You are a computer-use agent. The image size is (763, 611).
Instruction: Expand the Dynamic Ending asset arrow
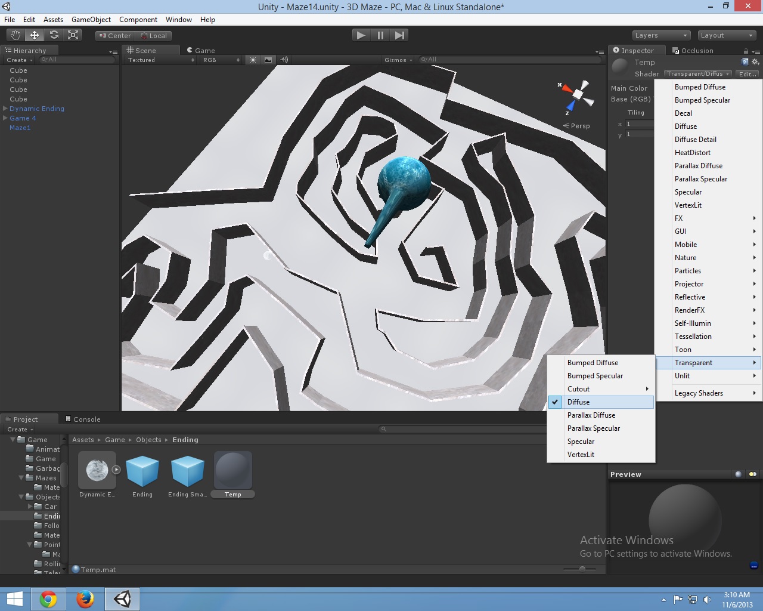point(116,470)
